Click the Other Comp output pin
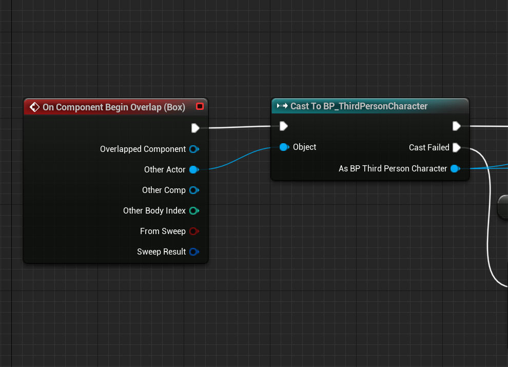Image resolution: width=508 pixels, height=367 pixels. pos(193,190)
